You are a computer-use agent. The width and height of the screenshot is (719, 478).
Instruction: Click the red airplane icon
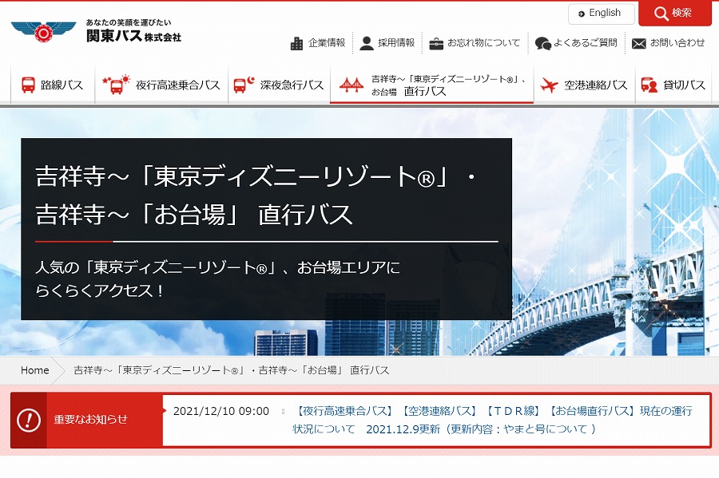pyautogui.click(x=548, y=85)
